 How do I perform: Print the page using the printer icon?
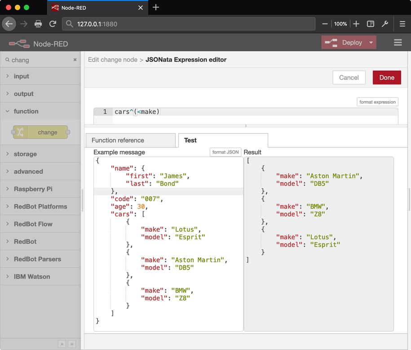pyautogui.click(x=38, y=24)
